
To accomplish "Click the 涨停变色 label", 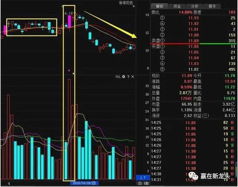I will pos(126,3).
